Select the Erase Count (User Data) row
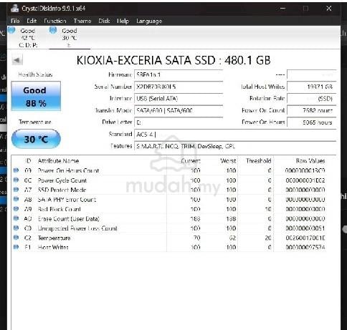 173,218
